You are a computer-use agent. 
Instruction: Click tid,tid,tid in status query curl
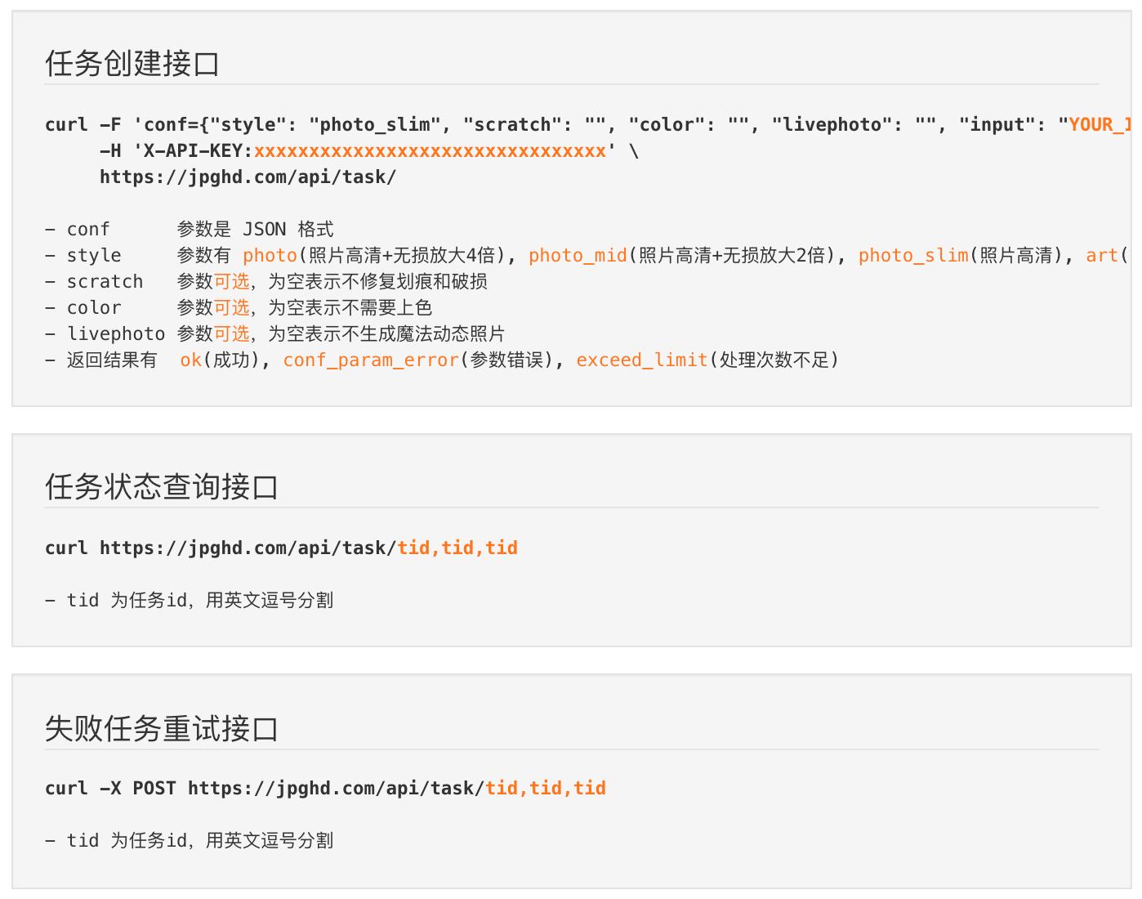457,548
